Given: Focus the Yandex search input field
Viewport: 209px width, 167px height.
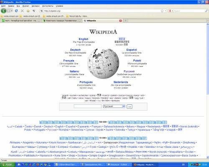Looking at the screenshot, I should click(x=189, y=11).
